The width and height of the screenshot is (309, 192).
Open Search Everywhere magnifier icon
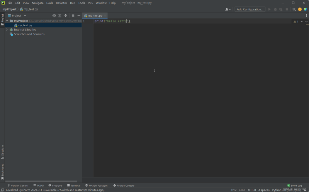tap(294, 9)
